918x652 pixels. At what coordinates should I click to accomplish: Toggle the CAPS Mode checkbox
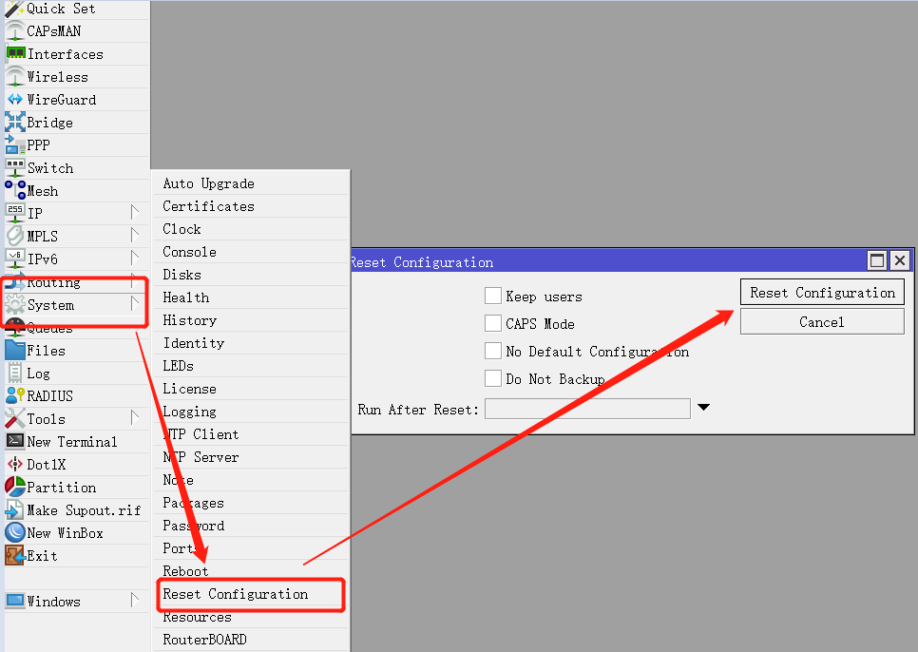pos(492,324)
